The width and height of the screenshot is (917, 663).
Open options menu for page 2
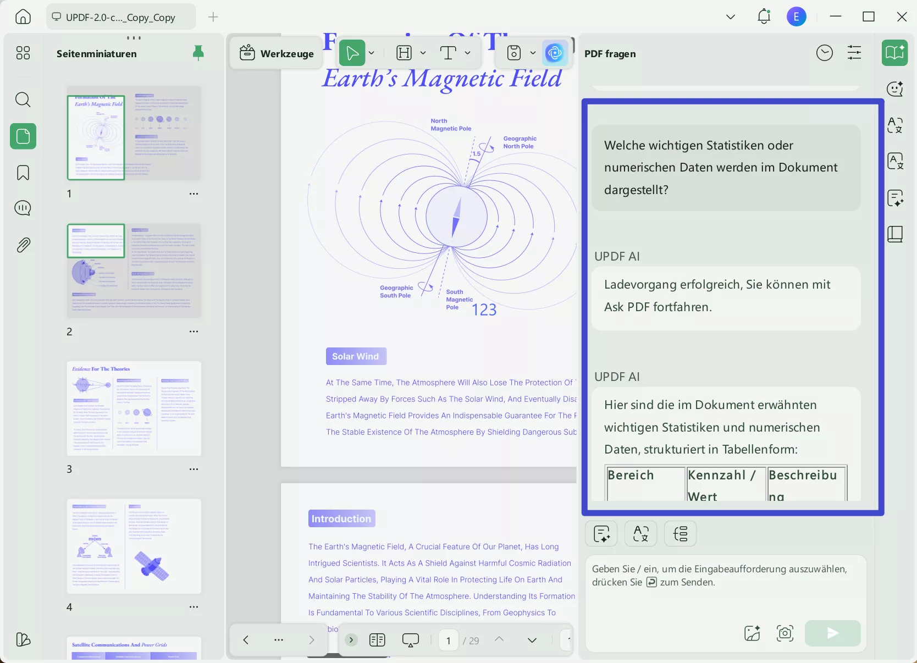point(194,331)
